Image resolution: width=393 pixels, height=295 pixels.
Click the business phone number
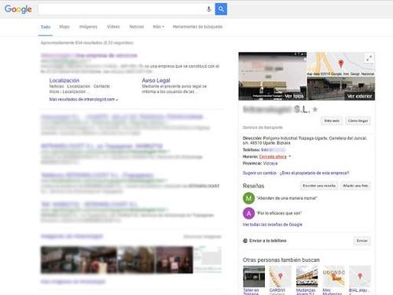(x=274, y=149)
